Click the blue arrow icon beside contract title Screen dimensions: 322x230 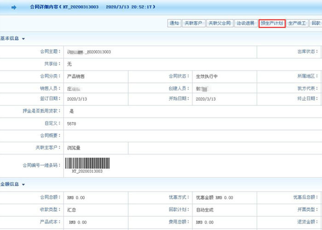click(x=14, y=7)
